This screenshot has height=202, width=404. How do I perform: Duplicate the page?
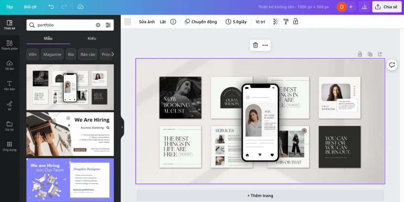click(x=370, y=54)
